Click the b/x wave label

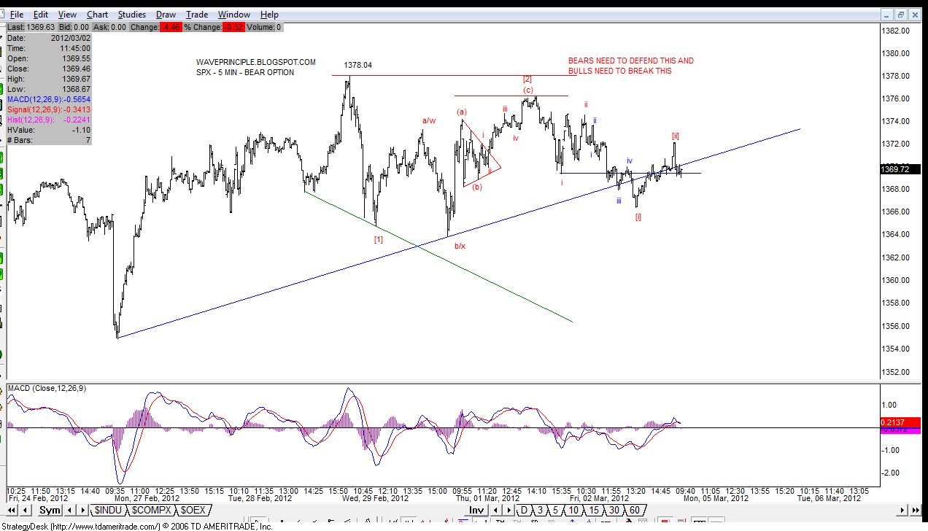[x=460, y=246]
